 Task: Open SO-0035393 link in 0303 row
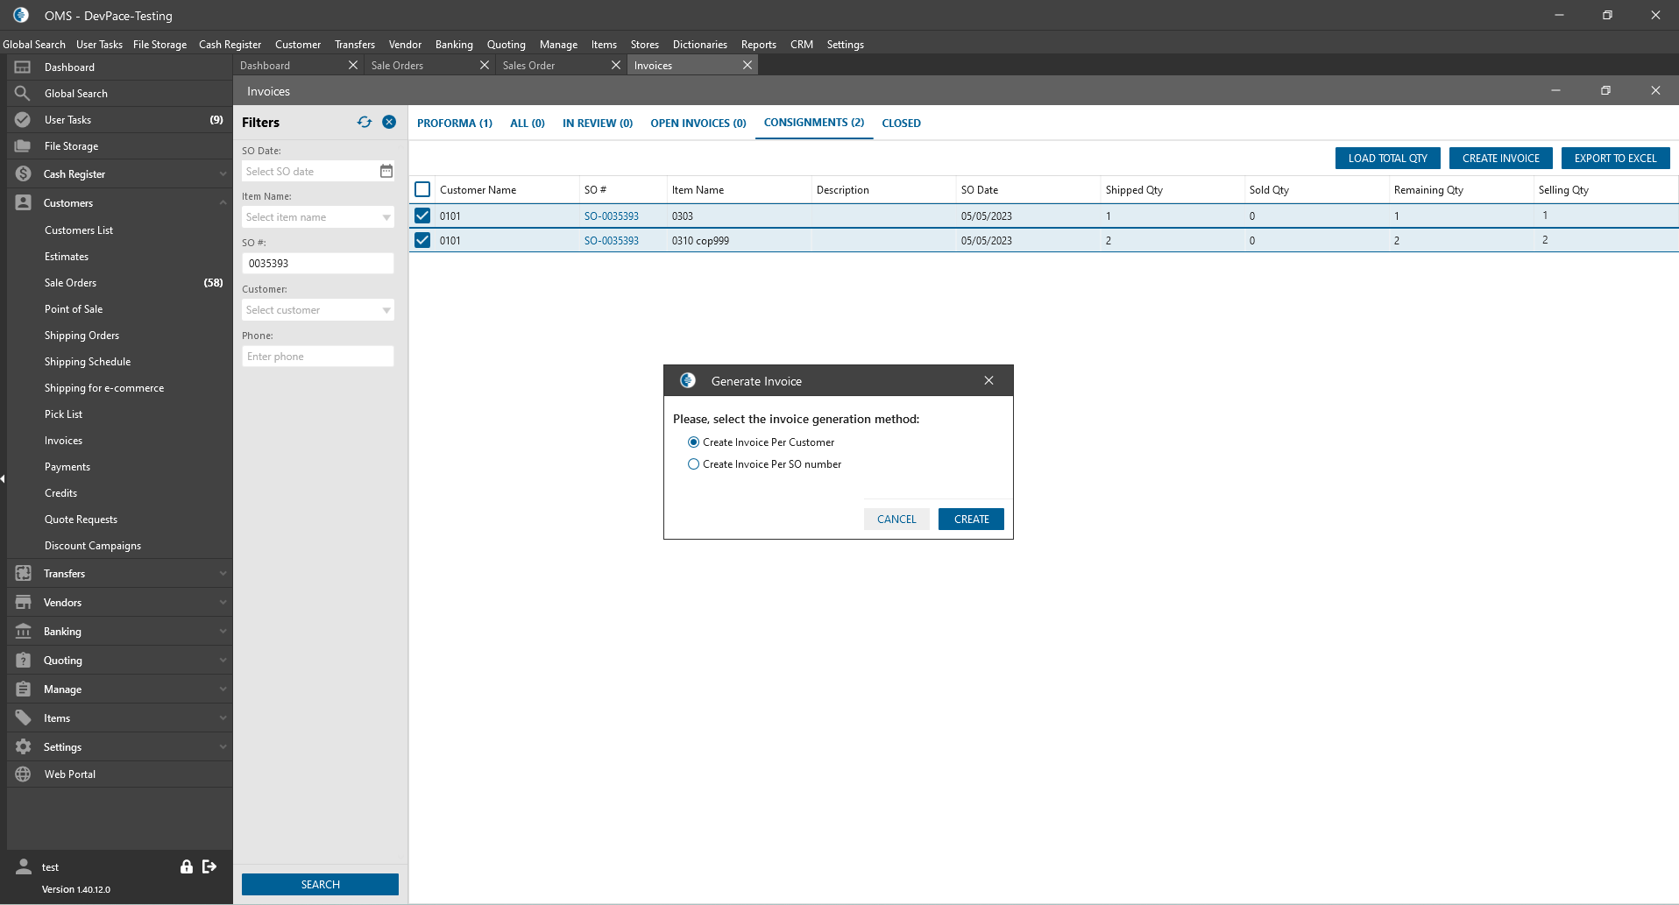pyautogui.click(x=612, y=216)
